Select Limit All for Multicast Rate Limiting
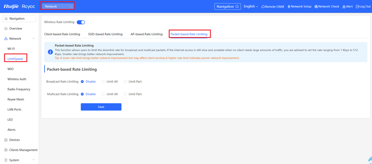 click(103, 94)
